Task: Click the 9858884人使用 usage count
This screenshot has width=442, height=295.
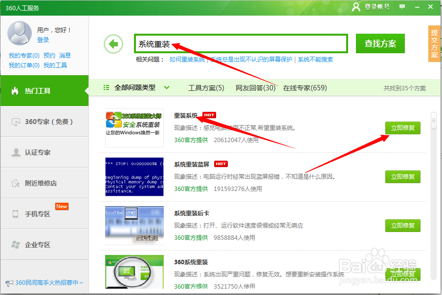Action: [234, 237]
